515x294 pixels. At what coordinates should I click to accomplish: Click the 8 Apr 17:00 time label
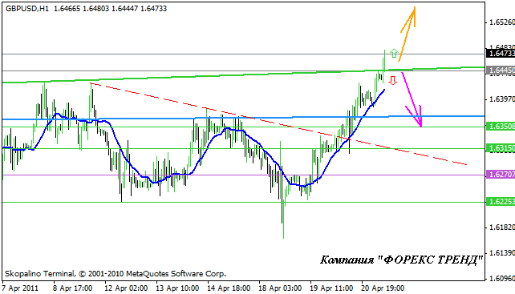point(72,288)
